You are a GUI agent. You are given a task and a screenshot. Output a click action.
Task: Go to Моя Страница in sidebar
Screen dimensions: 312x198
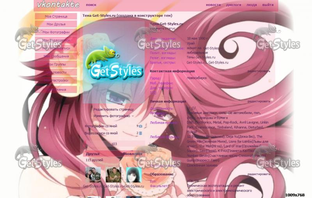pyautogui.click(x=56, y=17)
